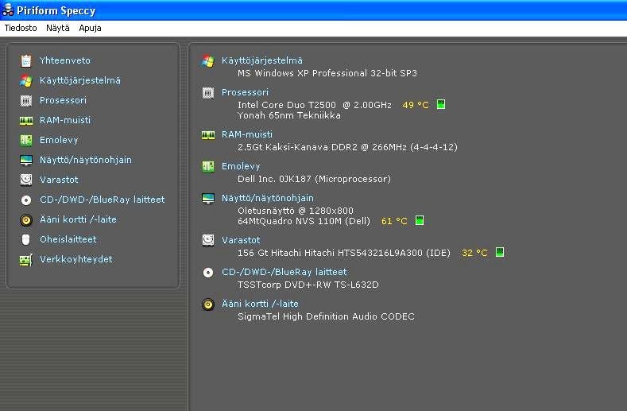Click the Verkkoyhteydet network card sidebar icon
Viewport: 627px width, 411px height.
[x=26, y=259]
